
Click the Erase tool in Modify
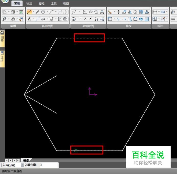[x=110, y=12]
